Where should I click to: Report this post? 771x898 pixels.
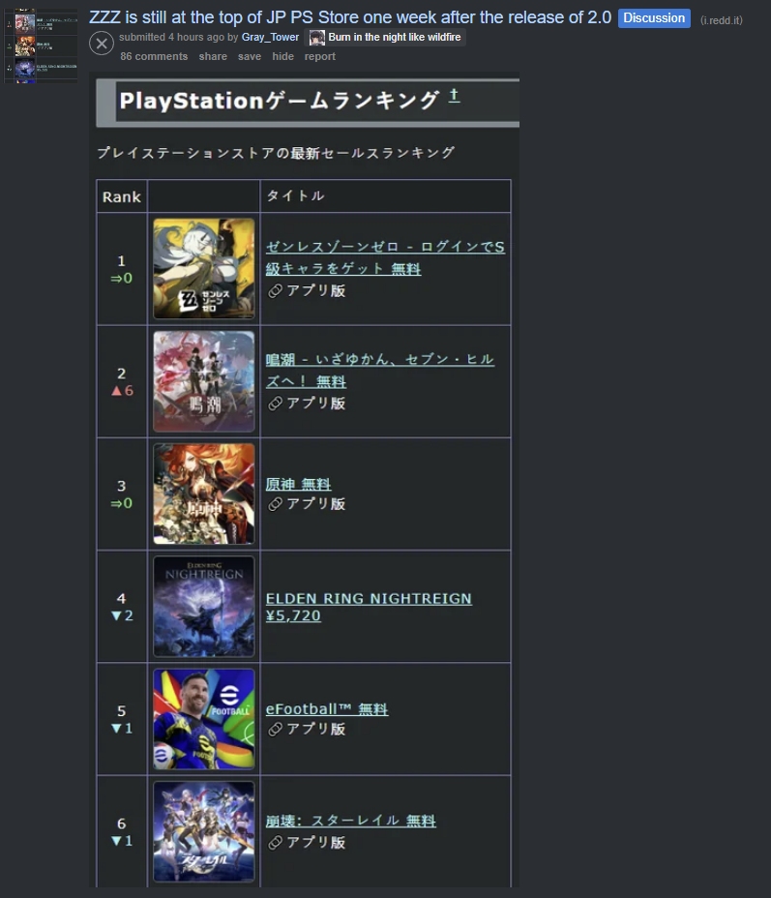pos(320,57)
